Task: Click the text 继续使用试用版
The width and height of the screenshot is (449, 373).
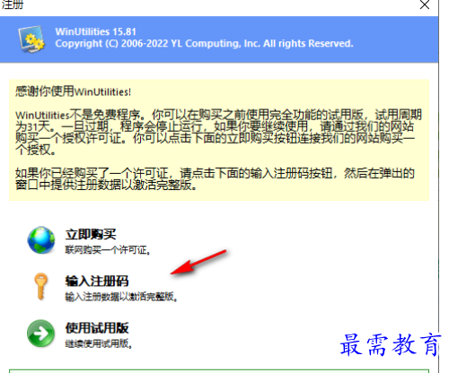Action: tap(99, 343)
